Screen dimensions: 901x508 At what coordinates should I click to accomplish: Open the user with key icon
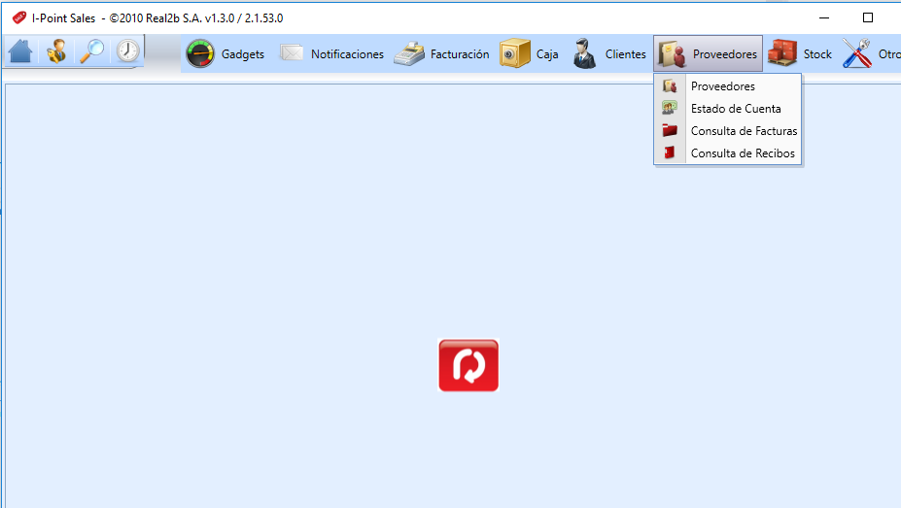pos(56,51)
